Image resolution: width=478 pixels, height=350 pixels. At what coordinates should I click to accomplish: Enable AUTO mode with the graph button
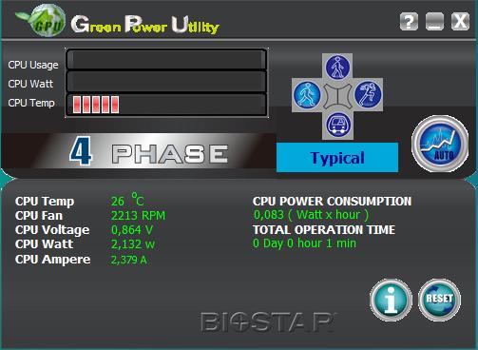coord(440,144)
